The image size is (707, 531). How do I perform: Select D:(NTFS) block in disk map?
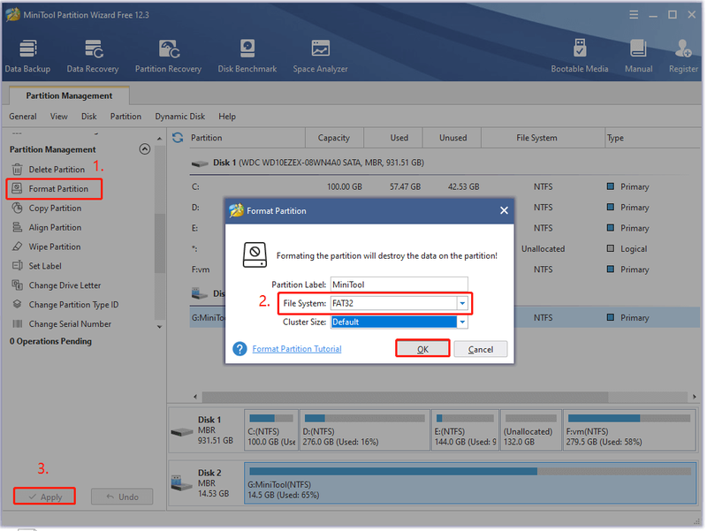(x=364, y=430)
